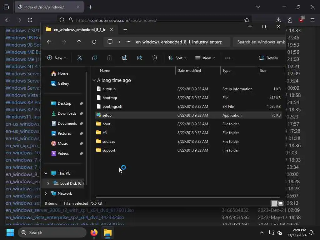
Task: Toggle the Details pane button
Action: [x=268, y=58]
